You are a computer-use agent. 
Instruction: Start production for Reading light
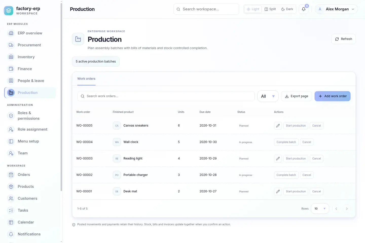click(296, 158)
